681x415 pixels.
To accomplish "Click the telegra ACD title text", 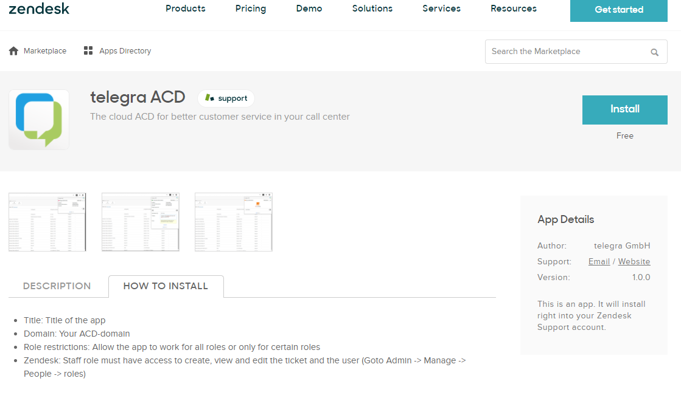I will [x=138, y=97].
